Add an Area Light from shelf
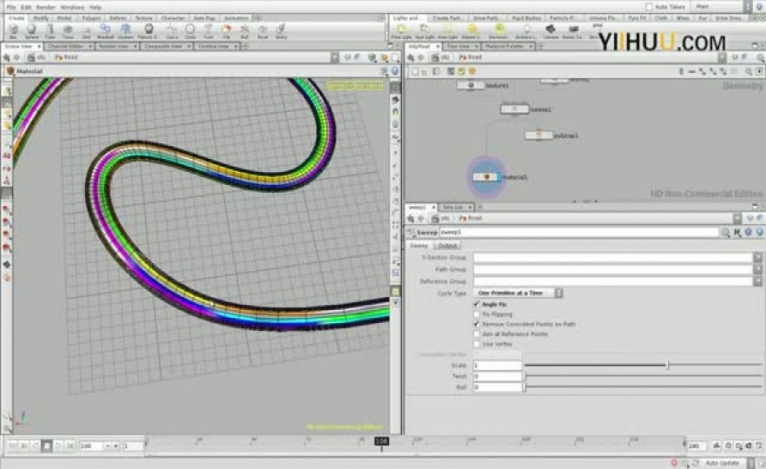The width and height of the screenshot is (766, 469). tap(447, 31)
